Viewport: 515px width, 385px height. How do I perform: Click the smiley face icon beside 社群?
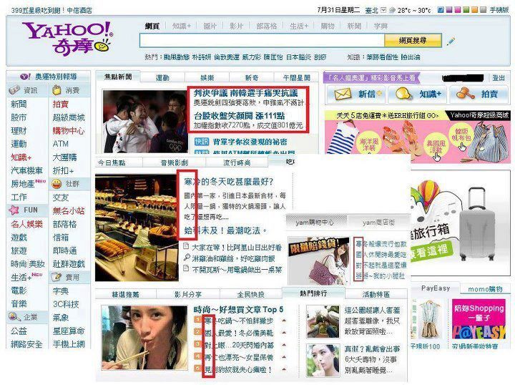click(57, 184)
